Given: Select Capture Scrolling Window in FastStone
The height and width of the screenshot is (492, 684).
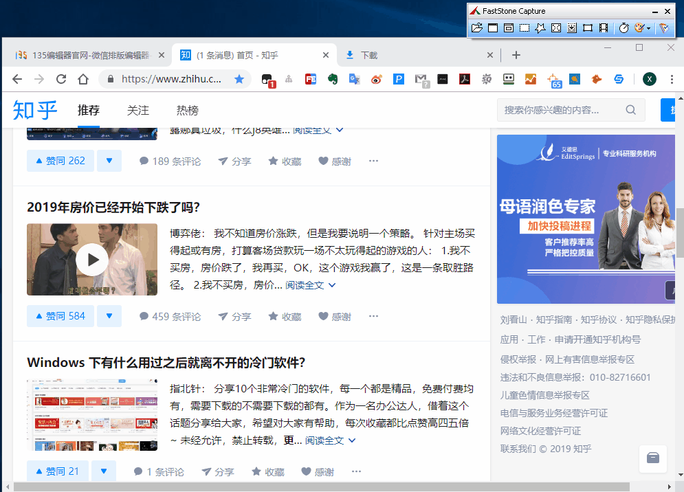Looking at the screenshot, I should [572, 28].
